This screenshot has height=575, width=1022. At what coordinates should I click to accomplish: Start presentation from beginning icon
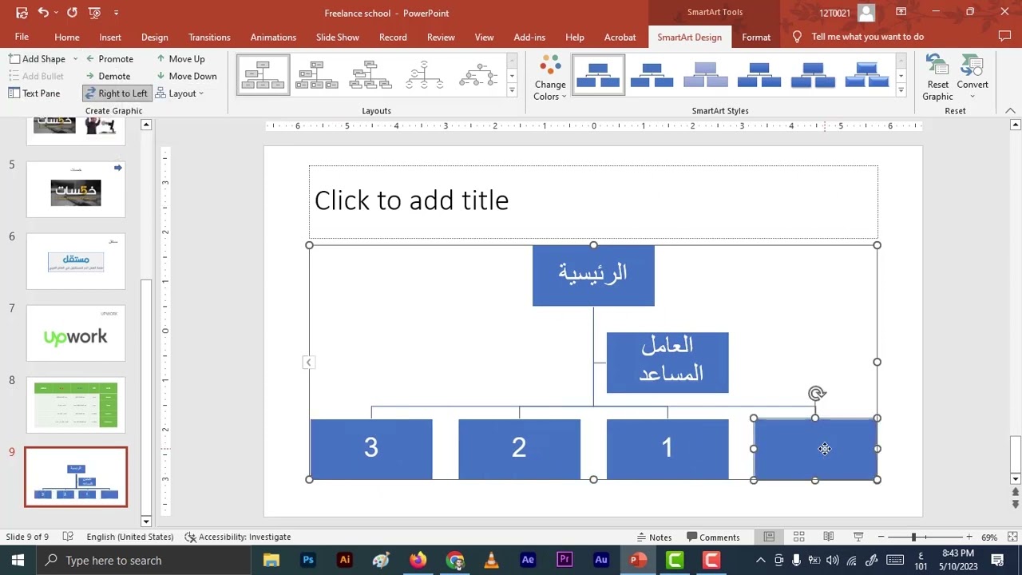pos(95,13)
